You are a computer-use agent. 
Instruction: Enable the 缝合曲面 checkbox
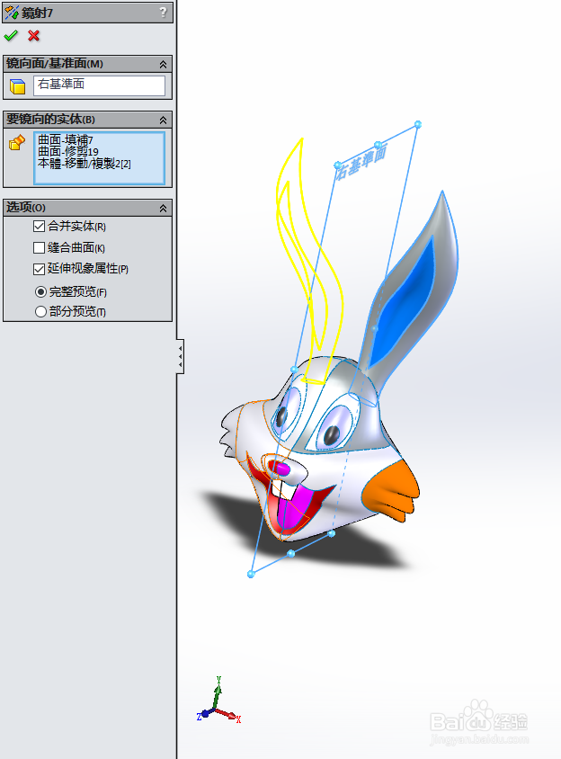(40, 248)
